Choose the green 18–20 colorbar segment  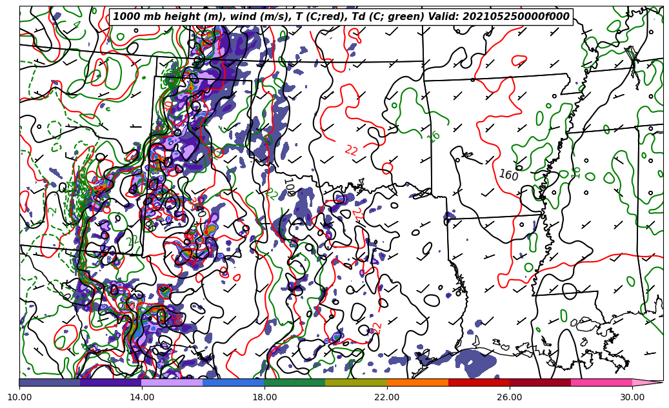pyautogui.click(x=295, y=382)
